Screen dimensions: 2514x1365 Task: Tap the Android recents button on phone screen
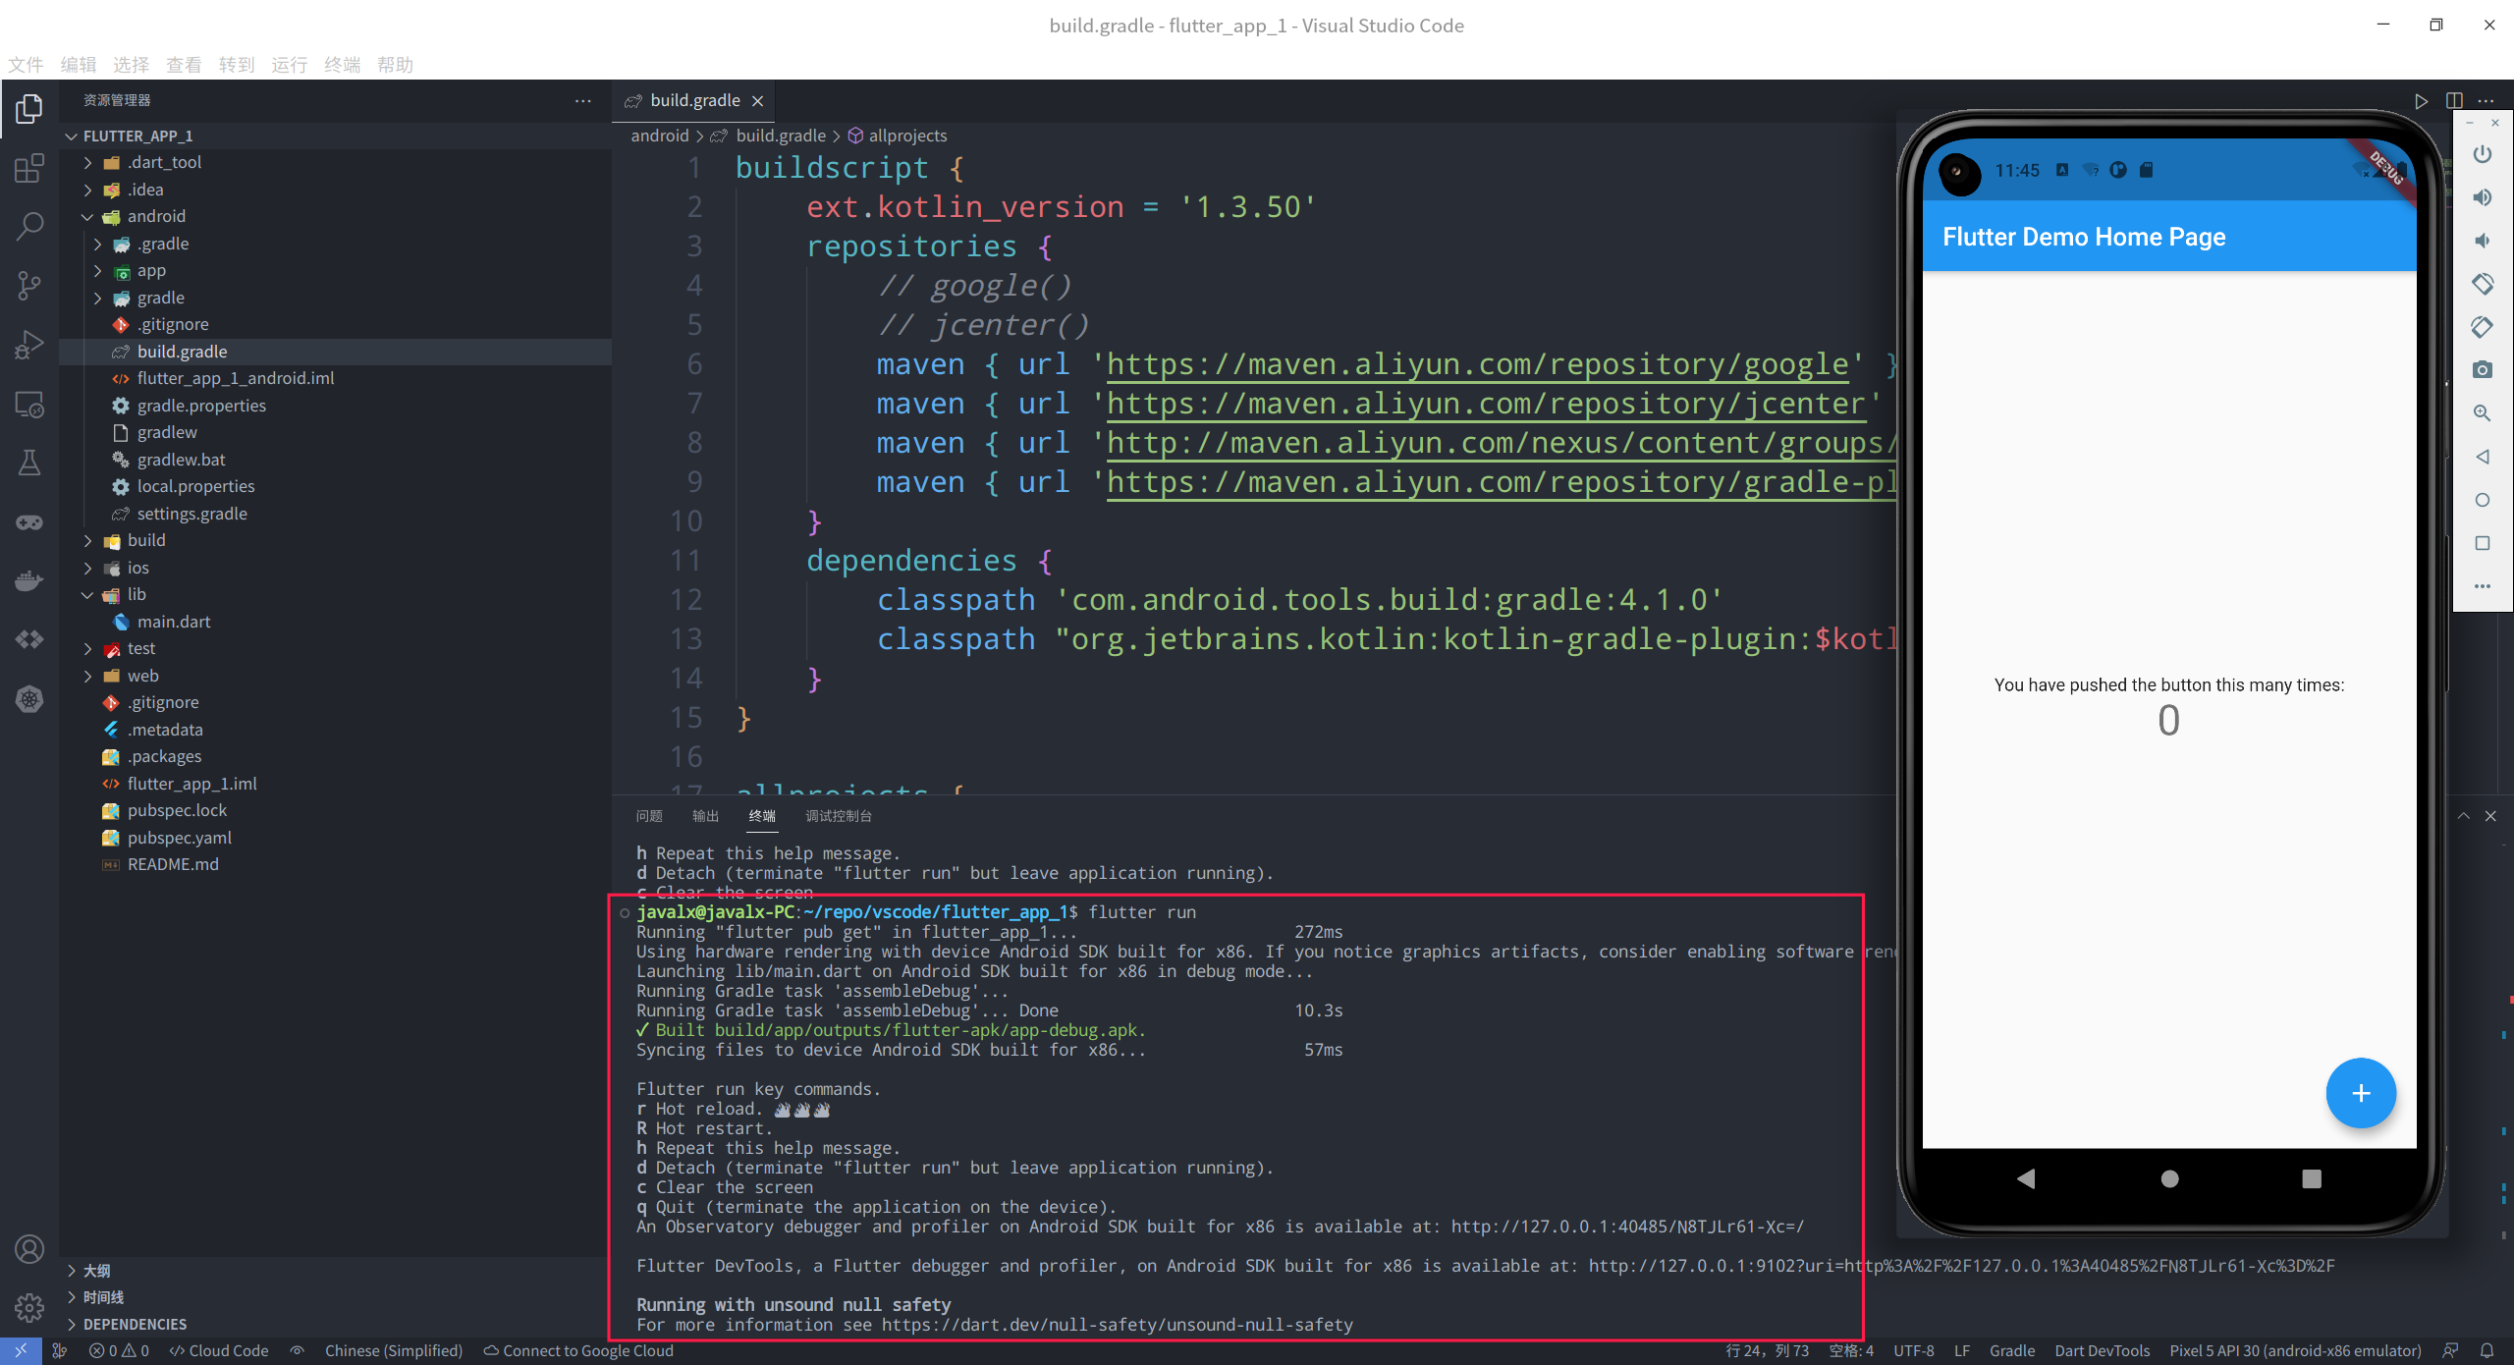(x=2312, y=1178)
